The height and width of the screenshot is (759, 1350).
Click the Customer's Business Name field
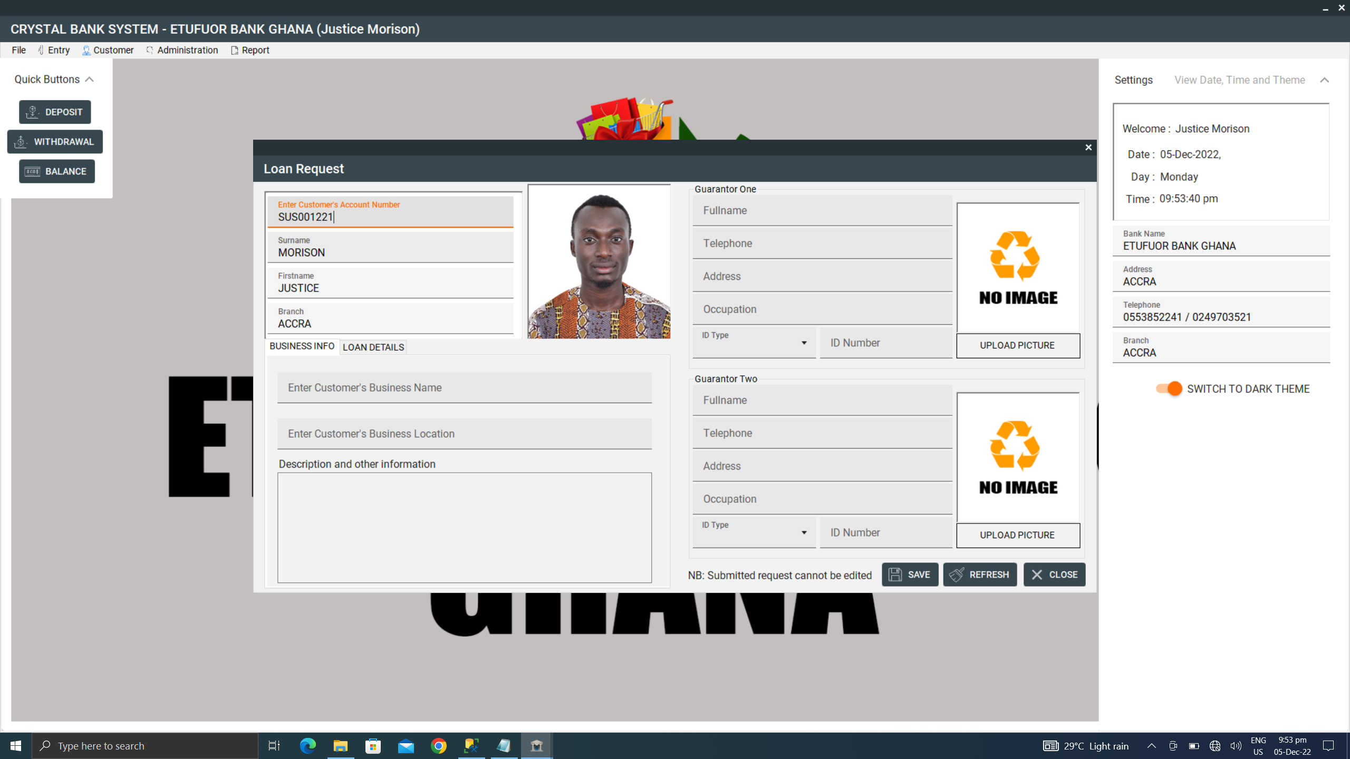464,387
